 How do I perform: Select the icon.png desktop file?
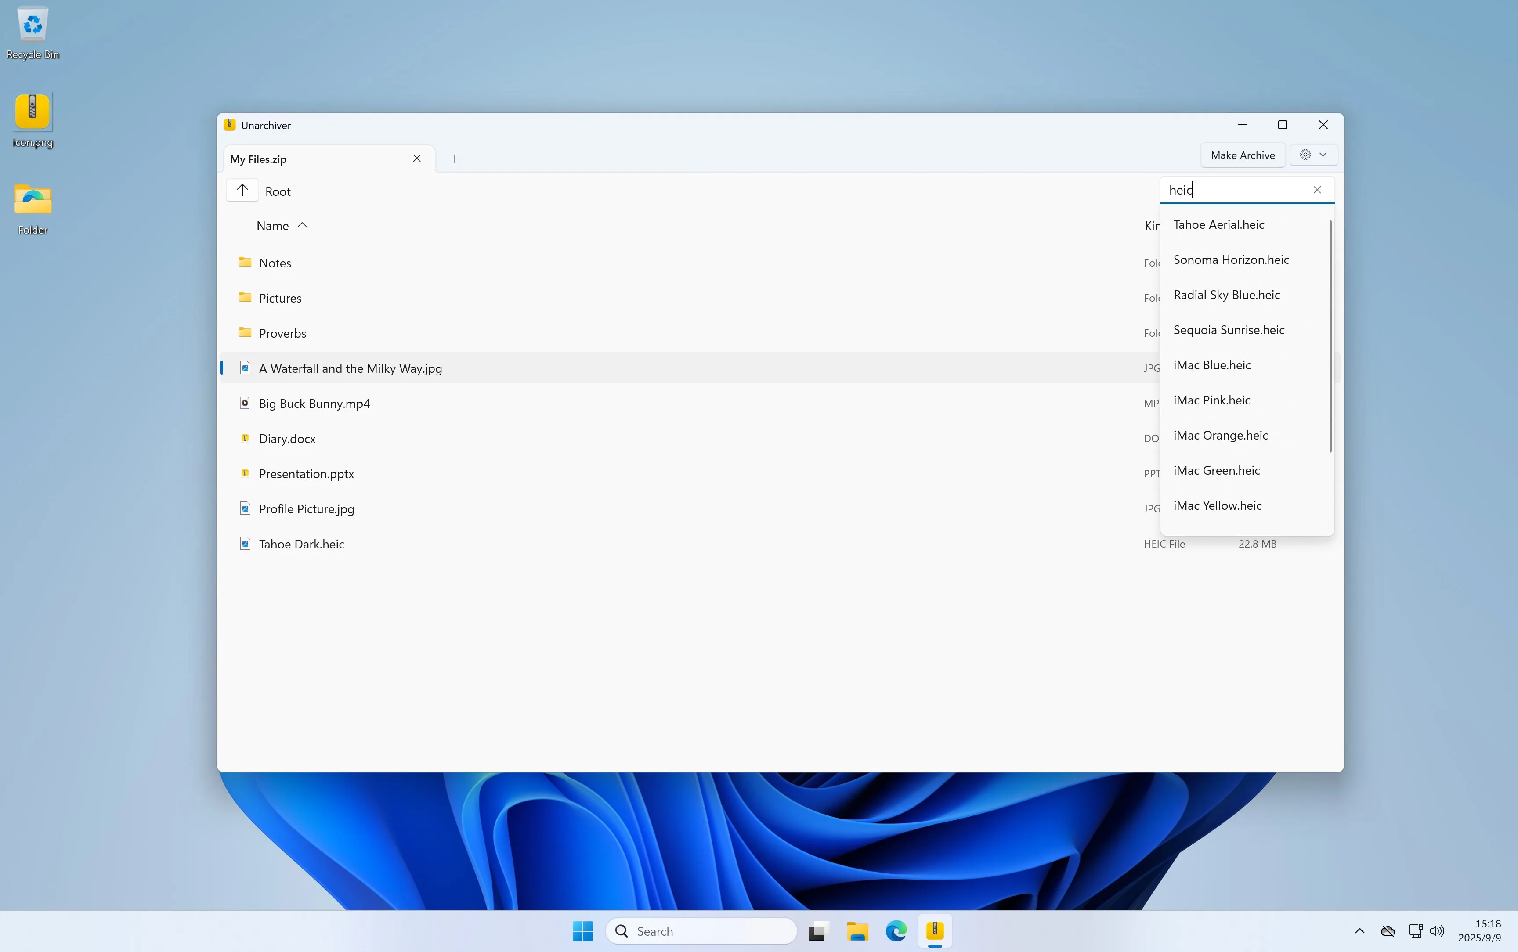[33, 121]
